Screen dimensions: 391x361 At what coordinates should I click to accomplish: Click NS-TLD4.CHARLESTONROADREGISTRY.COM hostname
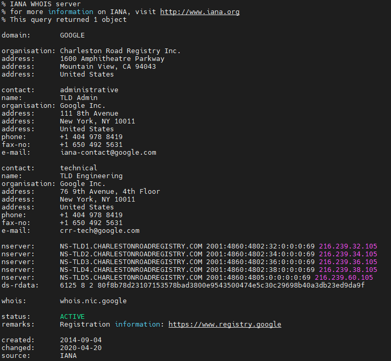pyautogui.click(x=131, y=269)
